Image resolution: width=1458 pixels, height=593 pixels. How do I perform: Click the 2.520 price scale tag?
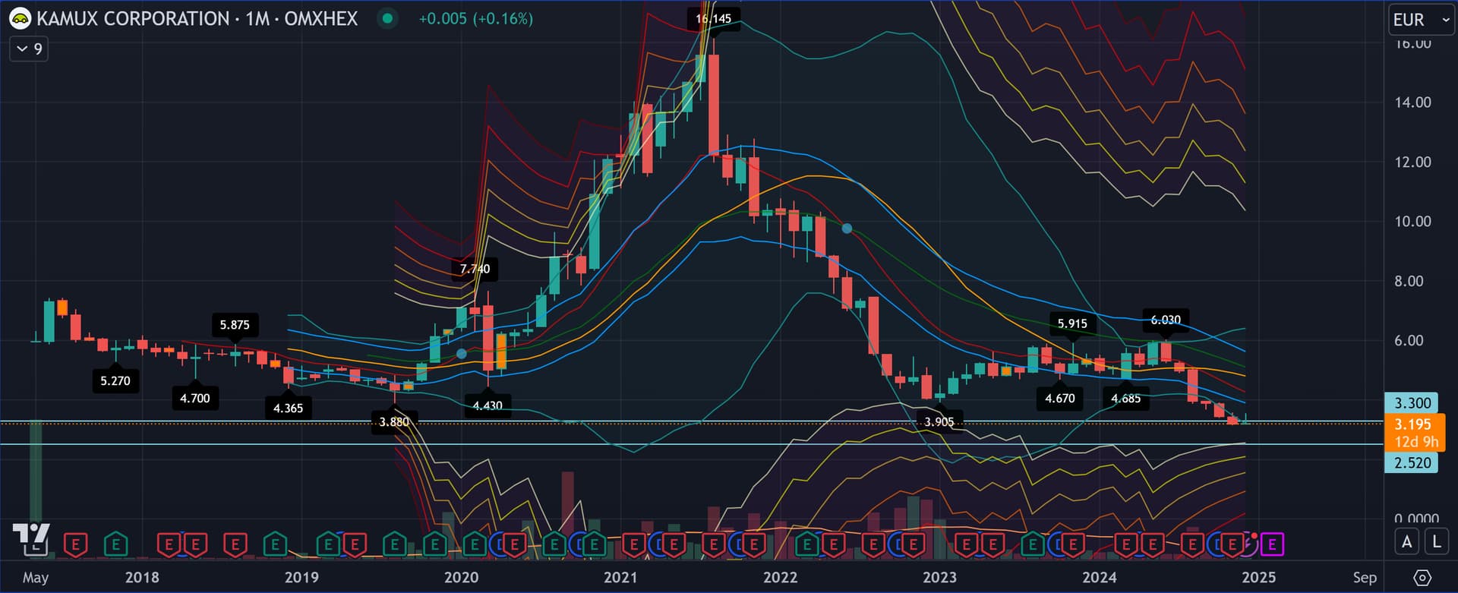[1412, 463]
